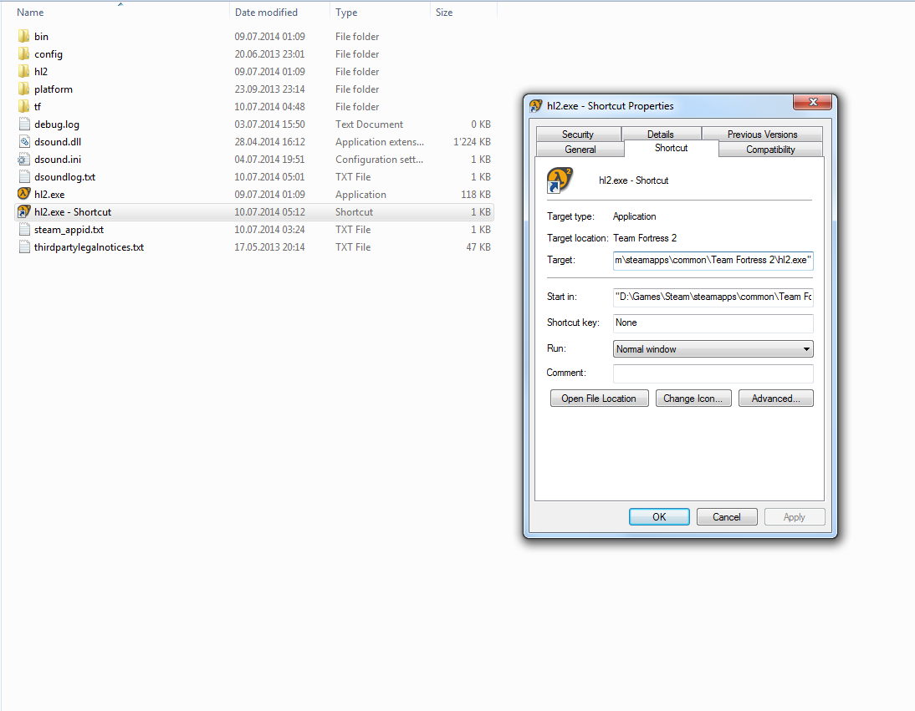The width and height of the screenshot is (915, 711).
Task: Select the file name 'dsound.ini'
Action: tap(58, 159)
